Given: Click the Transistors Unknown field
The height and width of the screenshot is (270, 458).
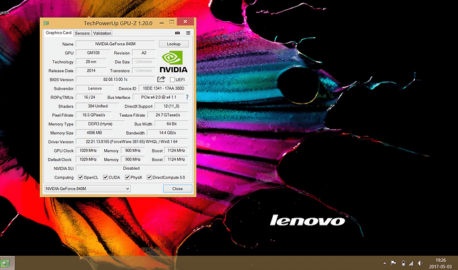Looking at the screenshot, I should pos(144,70).
